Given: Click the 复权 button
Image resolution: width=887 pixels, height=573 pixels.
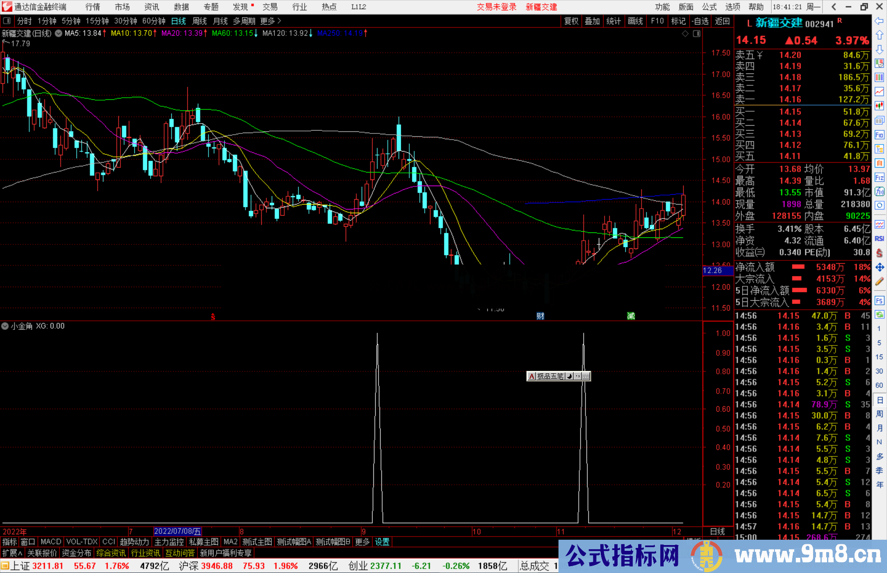Looking at the screenshot, I should coord(571,21).
